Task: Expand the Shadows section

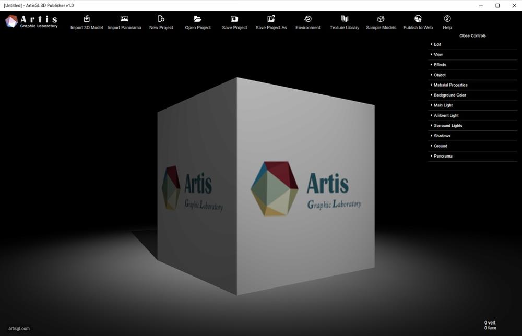Action: (472, 136)
